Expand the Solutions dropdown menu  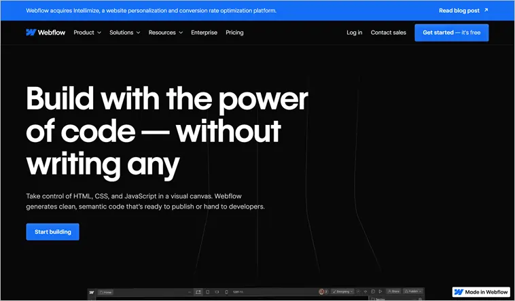pos(125,33)
